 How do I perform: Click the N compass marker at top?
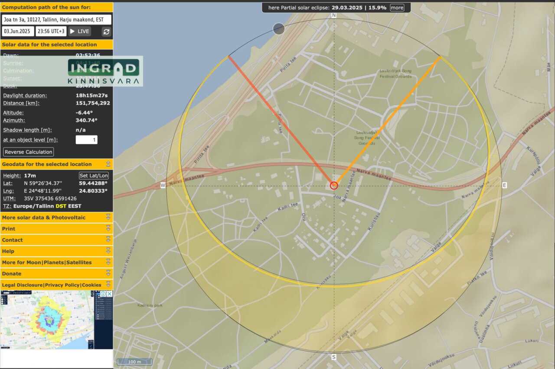point(334,16)
